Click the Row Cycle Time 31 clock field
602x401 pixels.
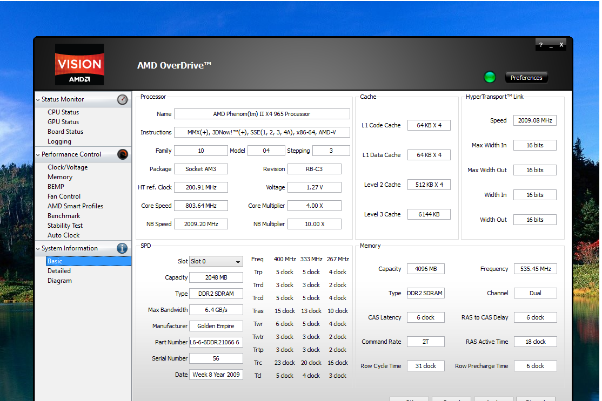pos(426,366)
